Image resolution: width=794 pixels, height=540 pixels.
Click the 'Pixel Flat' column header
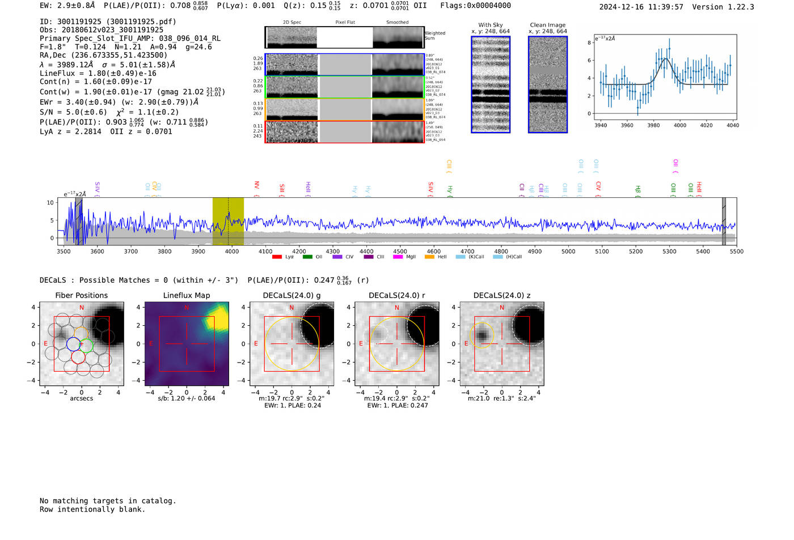click(x=345, y=23)
